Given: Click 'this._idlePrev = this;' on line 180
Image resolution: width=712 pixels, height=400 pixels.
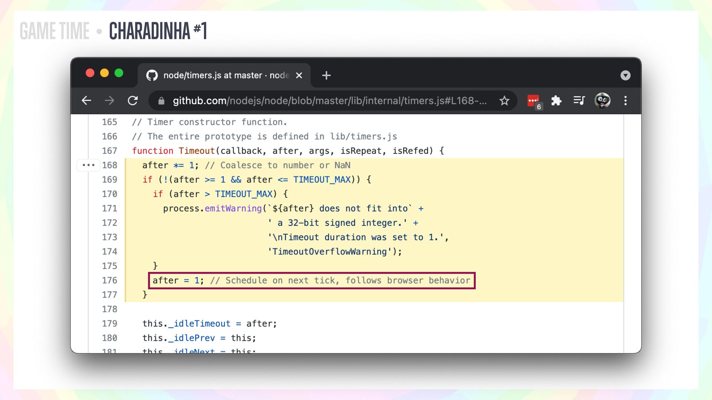Looking at the screenshot, I should [x=199, y=338].
